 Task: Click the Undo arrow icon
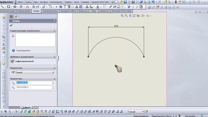[x=153, y=2]
